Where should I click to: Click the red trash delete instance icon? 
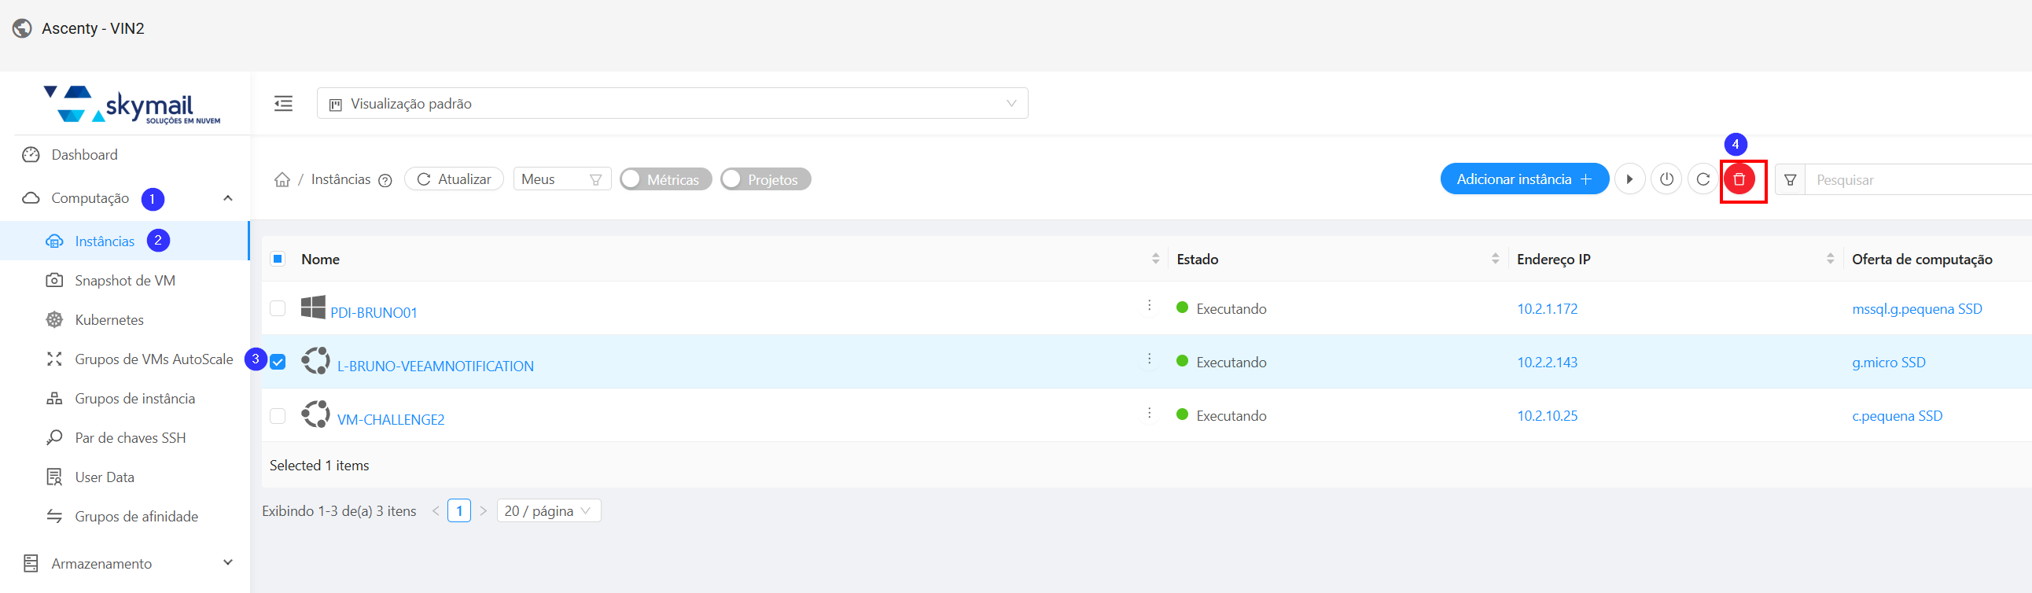pos(1739,180)
